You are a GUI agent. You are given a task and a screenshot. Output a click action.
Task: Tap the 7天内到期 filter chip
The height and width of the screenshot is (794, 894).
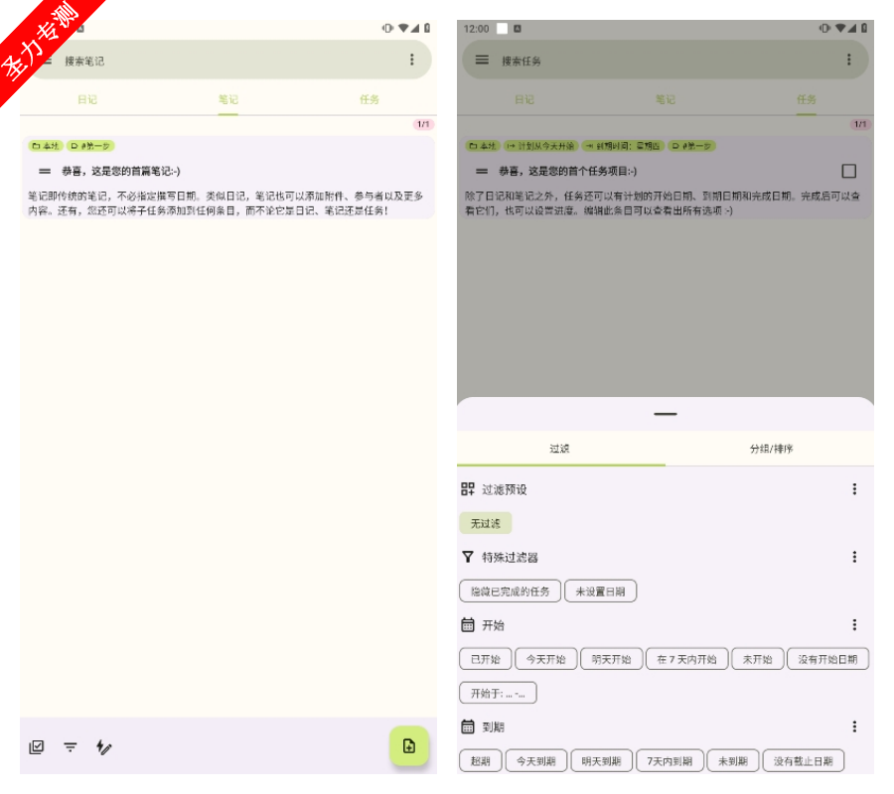coord(670,760)
